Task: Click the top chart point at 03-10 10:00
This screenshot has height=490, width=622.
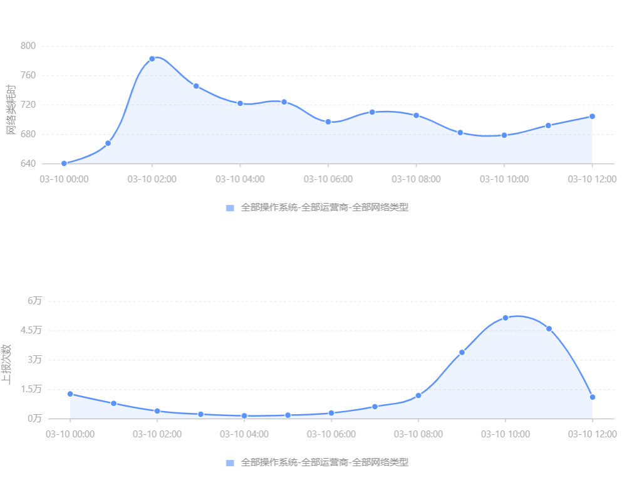Action: pyautogui.click(x=504, y=135)
